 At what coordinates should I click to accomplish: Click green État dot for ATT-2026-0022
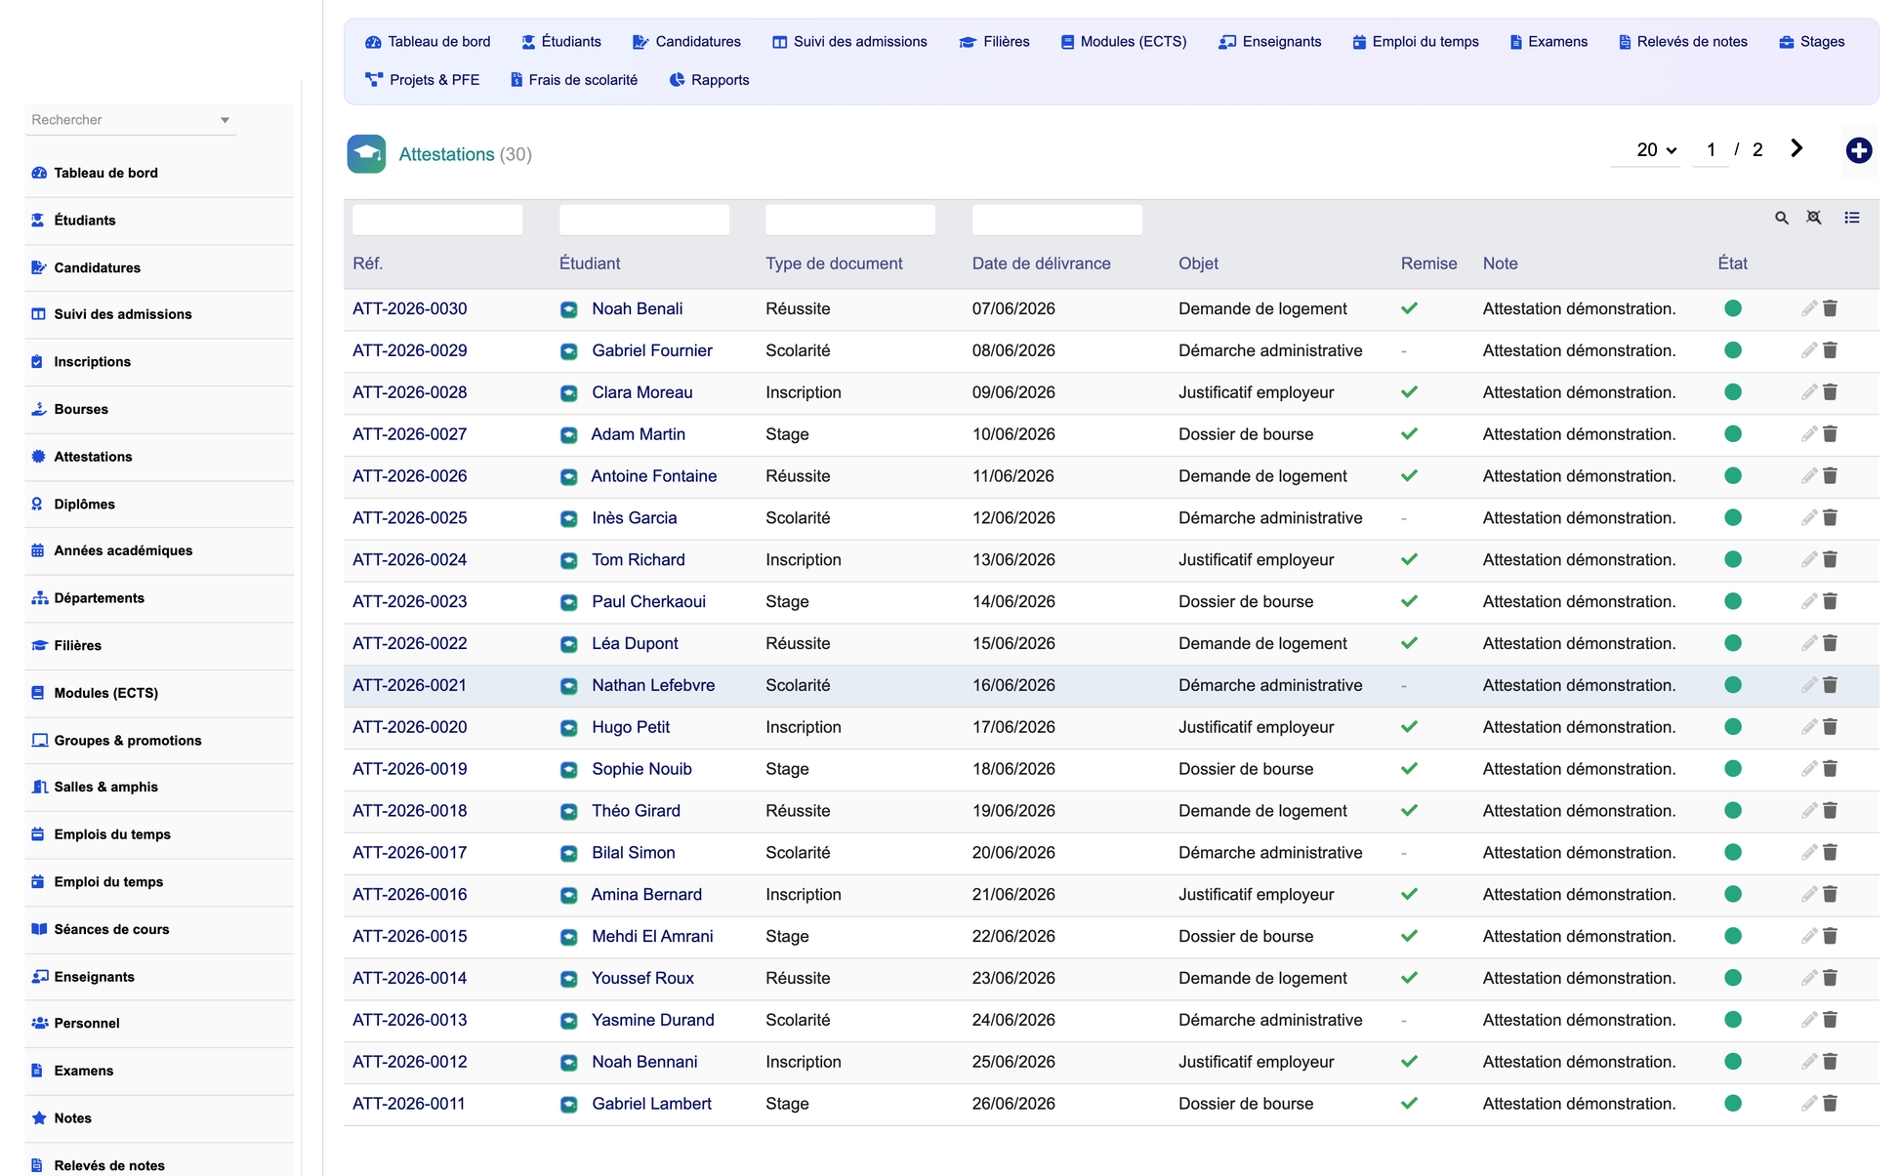1733,643
